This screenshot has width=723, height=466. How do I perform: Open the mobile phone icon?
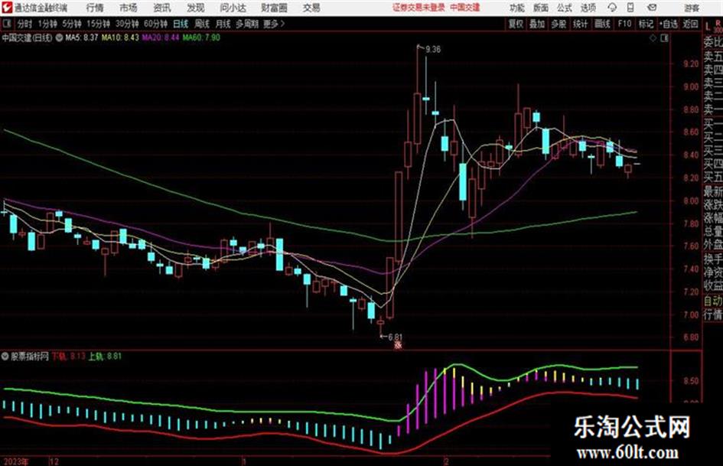630,8
